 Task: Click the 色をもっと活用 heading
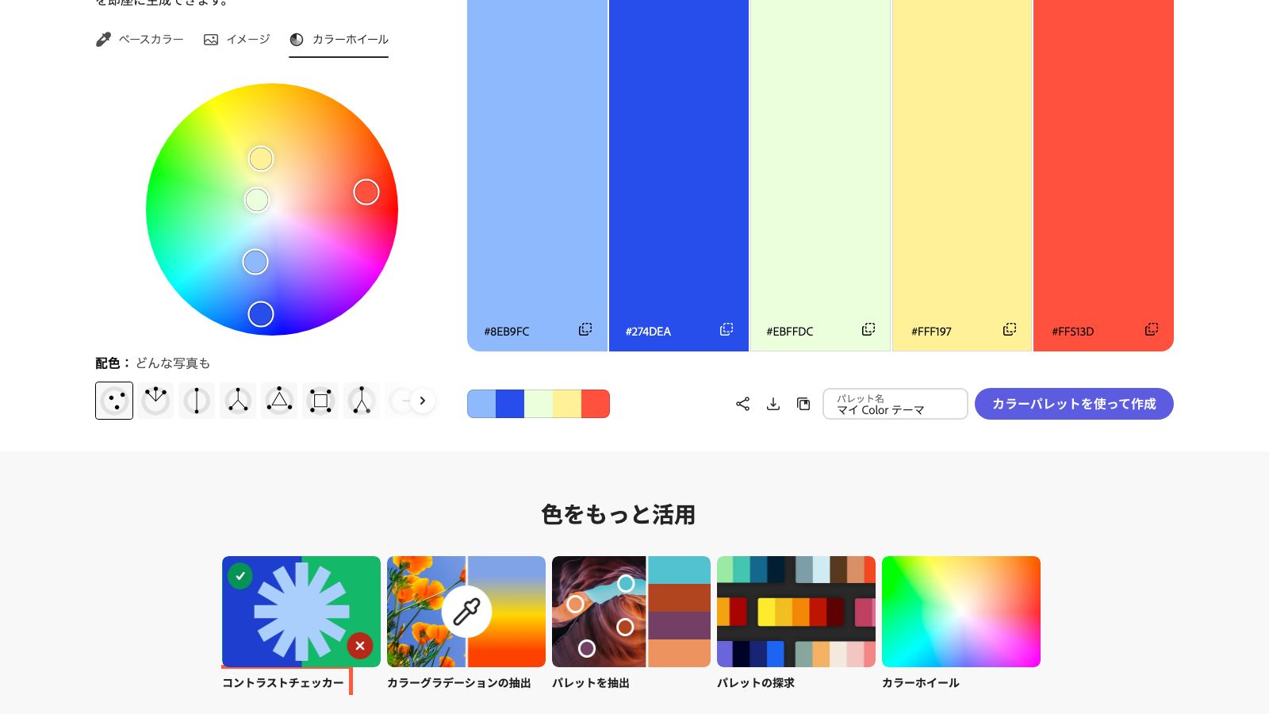coord(619,515)
